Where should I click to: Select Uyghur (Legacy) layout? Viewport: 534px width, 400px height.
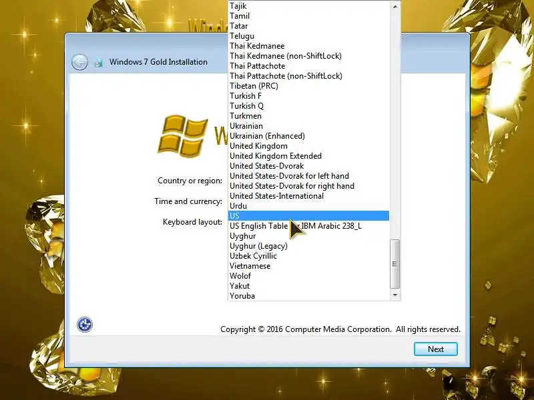308,246
